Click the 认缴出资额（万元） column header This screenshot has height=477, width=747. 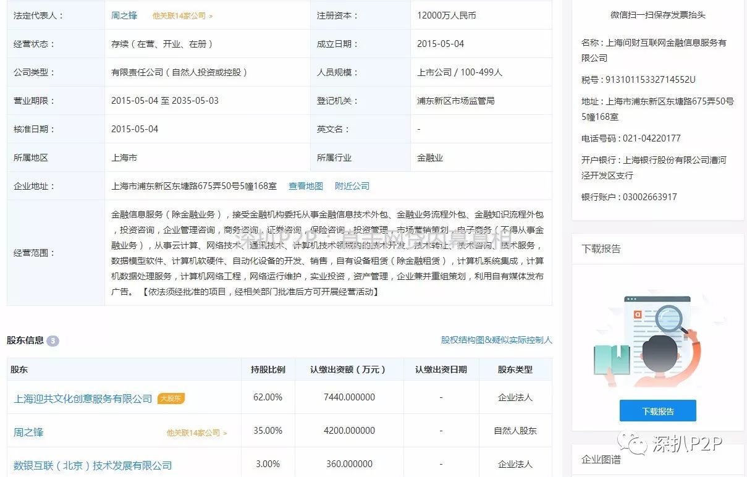click(348, 369)
